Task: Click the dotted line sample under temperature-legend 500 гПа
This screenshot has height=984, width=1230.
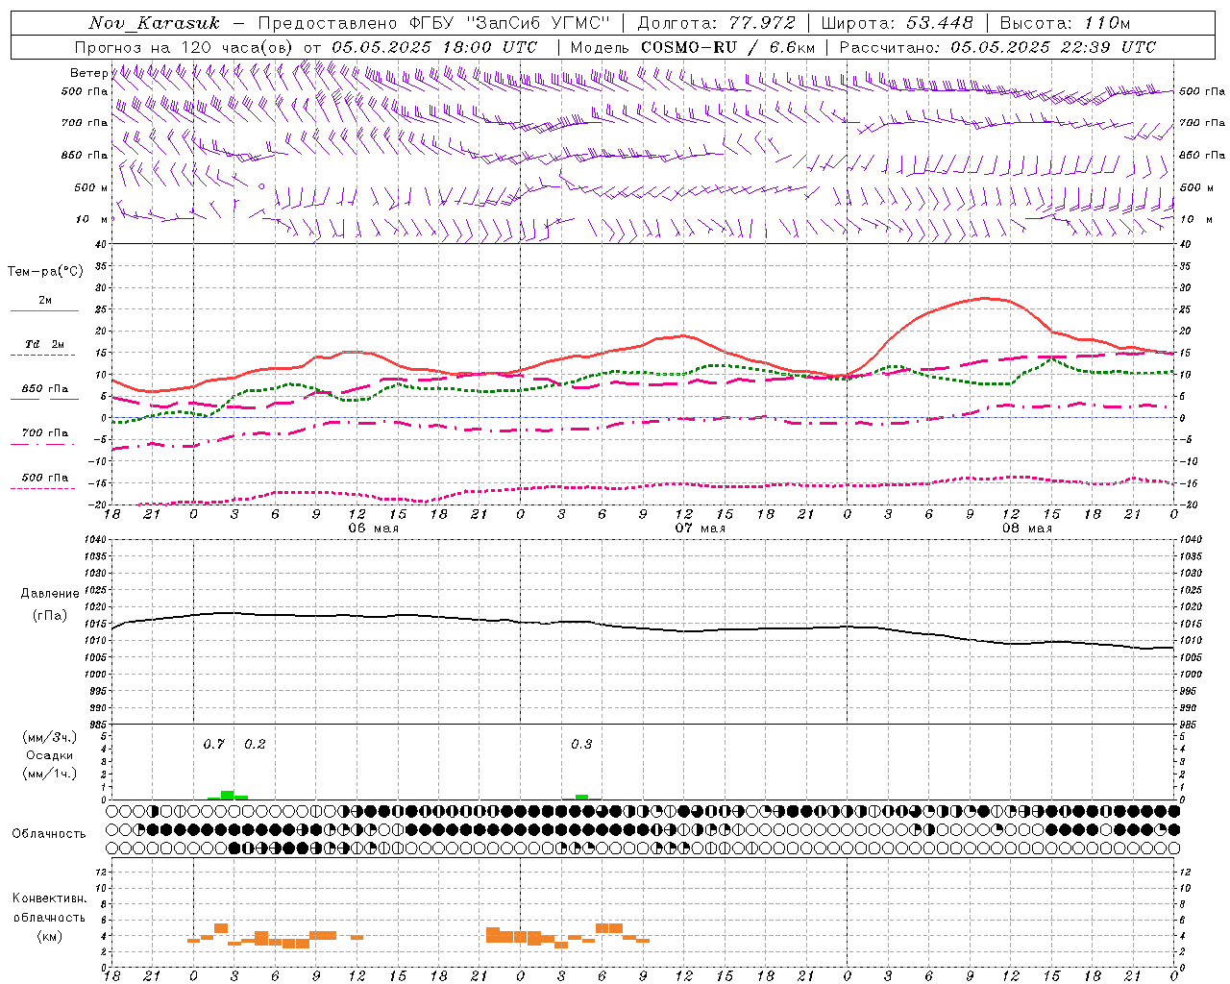Action: click(x=43, y=488)
